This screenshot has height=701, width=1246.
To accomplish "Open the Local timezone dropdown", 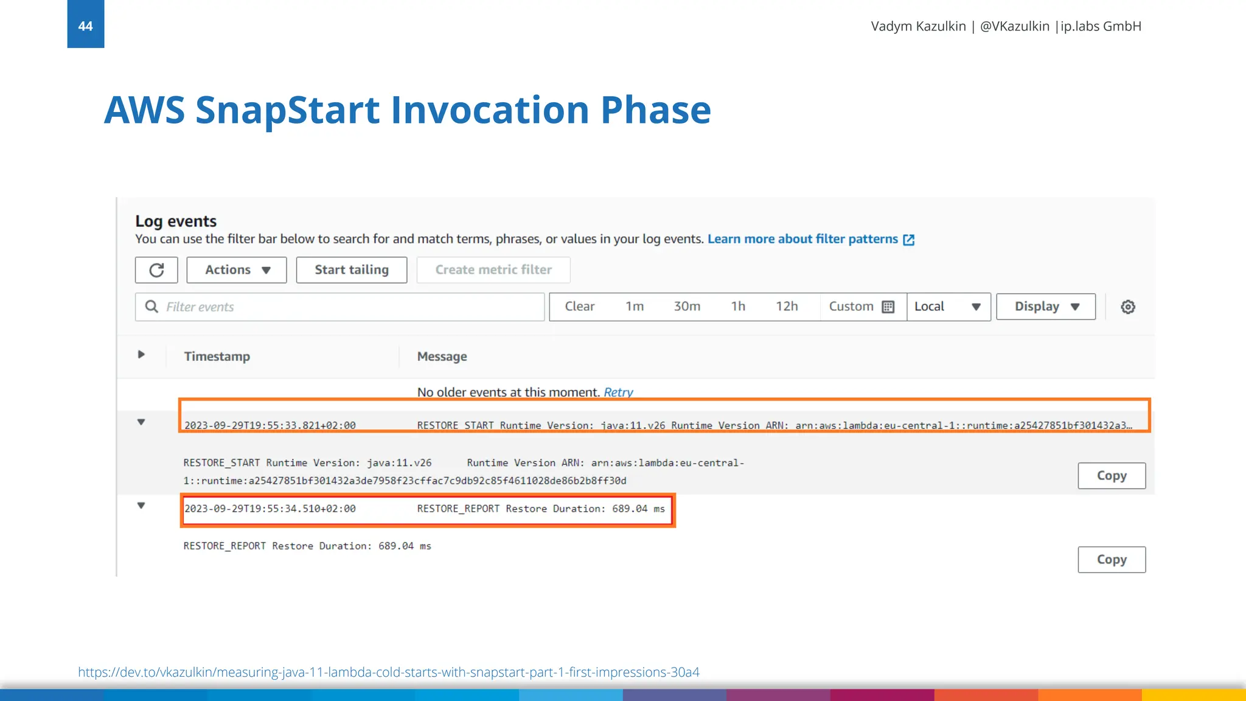I will click(948, 307).
